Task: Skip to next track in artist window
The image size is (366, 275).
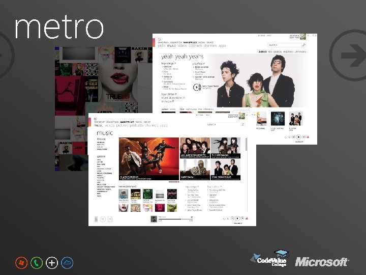Action: click(x=303, y=137)
